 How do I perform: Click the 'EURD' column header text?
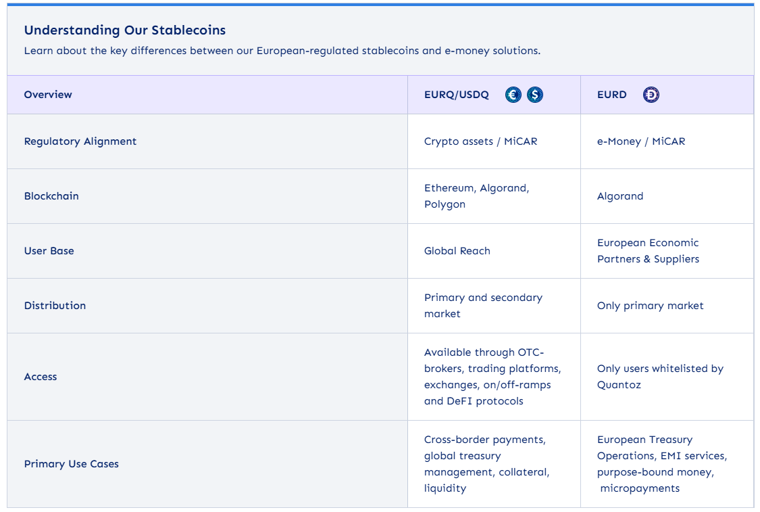[611, 95]
